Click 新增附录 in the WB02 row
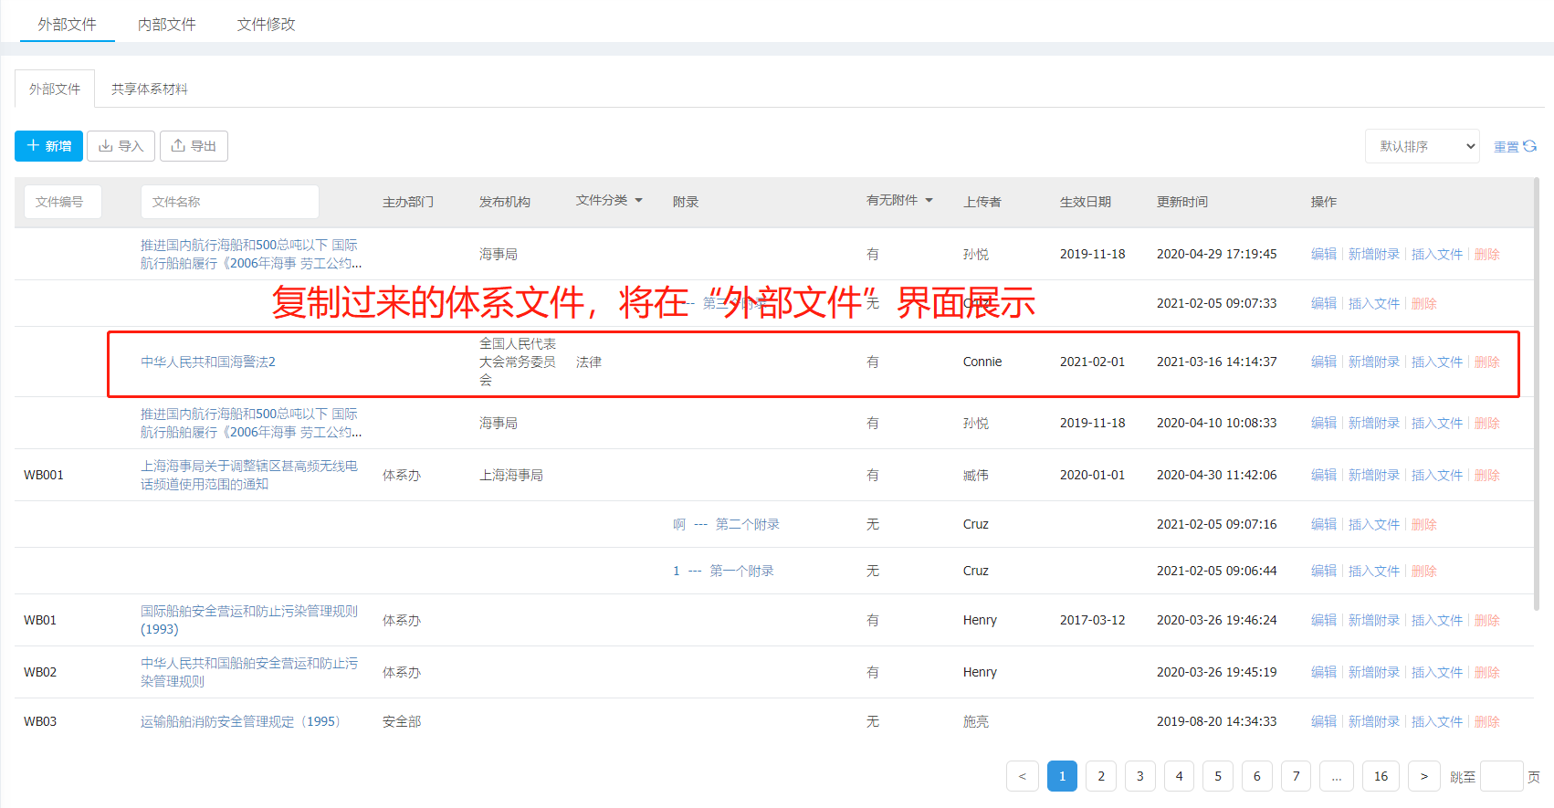Viewport: 1554px width, 808px height. (x=1374, y=672)
